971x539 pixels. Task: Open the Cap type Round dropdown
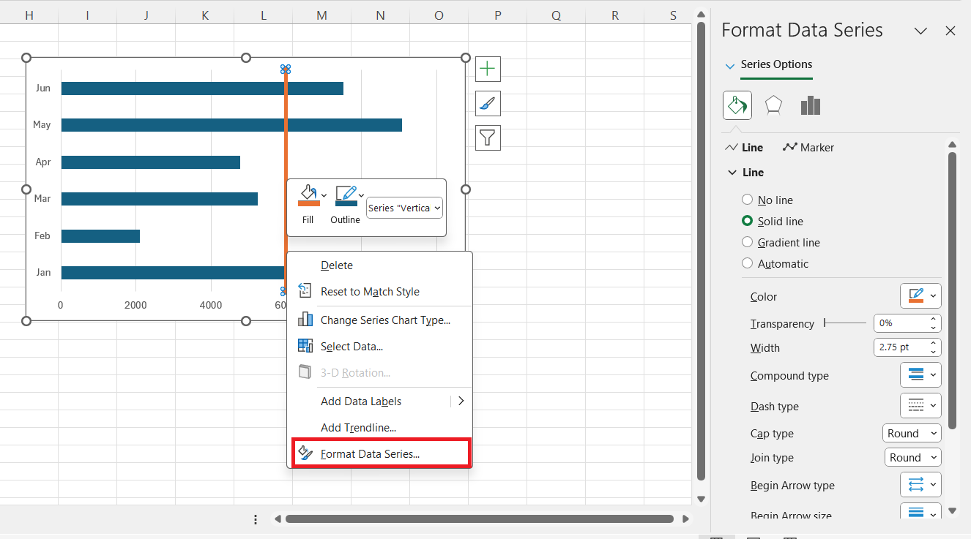tap(912, 434)
